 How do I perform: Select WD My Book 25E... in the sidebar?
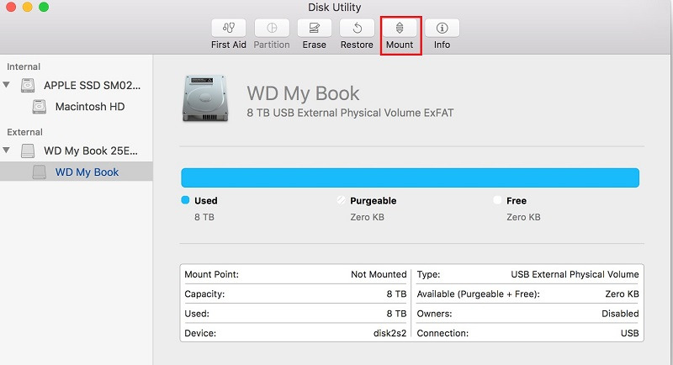pos(91,151)
